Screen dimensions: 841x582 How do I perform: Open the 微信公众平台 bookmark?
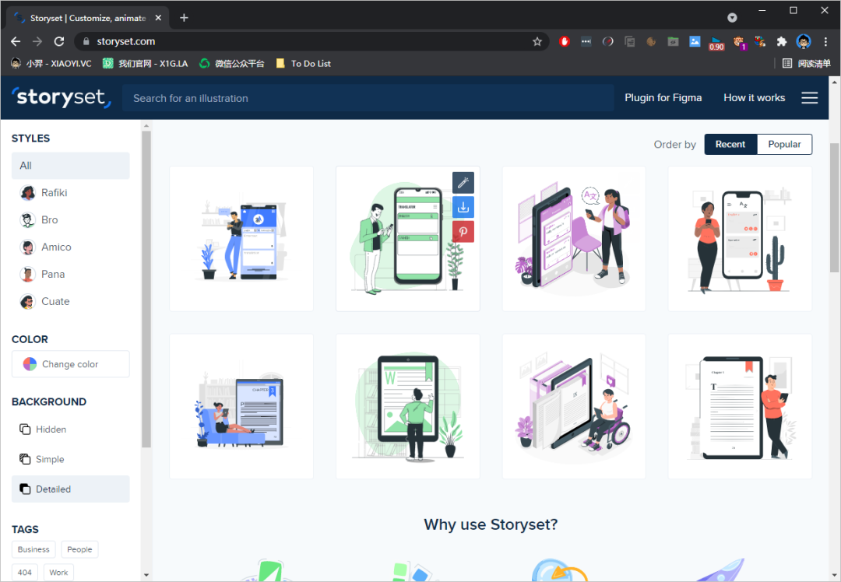point(232,63)
